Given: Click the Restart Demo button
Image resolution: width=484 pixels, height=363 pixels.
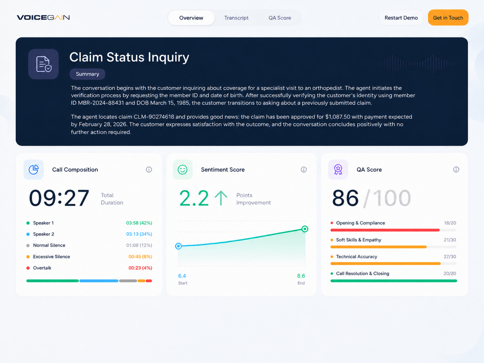Looking at the screenshot, I should (x=401, y=18).
